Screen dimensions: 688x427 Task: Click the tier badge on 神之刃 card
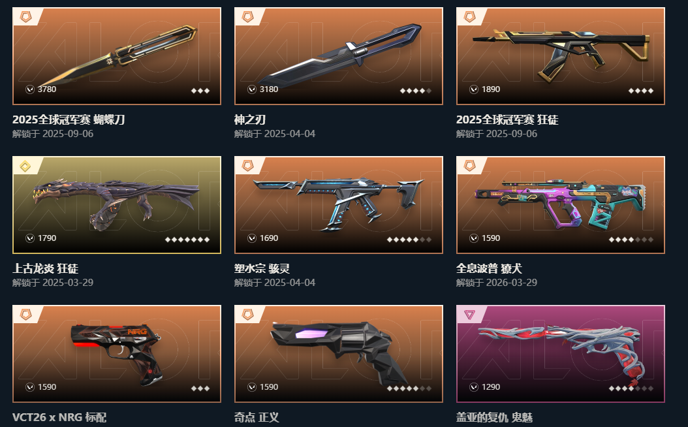coord(248,17)
